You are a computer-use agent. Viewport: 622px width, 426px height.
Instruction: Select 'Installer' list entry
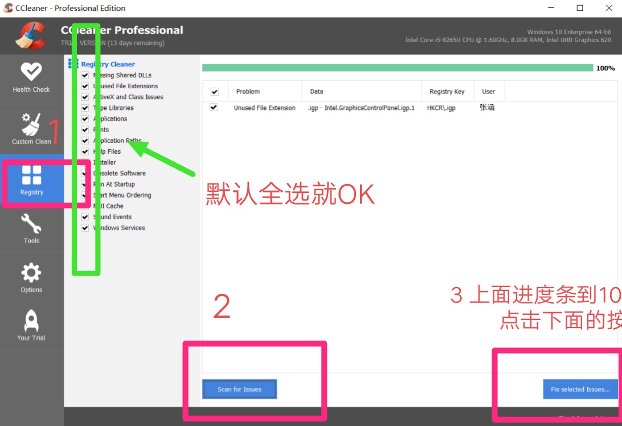pyautogui.click(x=105, y=162)
